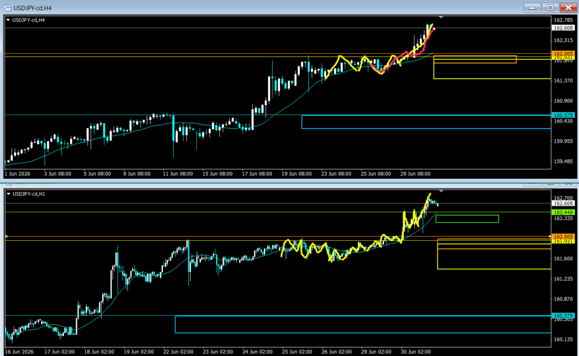The image size is (579, 356).
Task: Click the yellow 161.931 price tag in H1 chart
Action: coord(564,241)
